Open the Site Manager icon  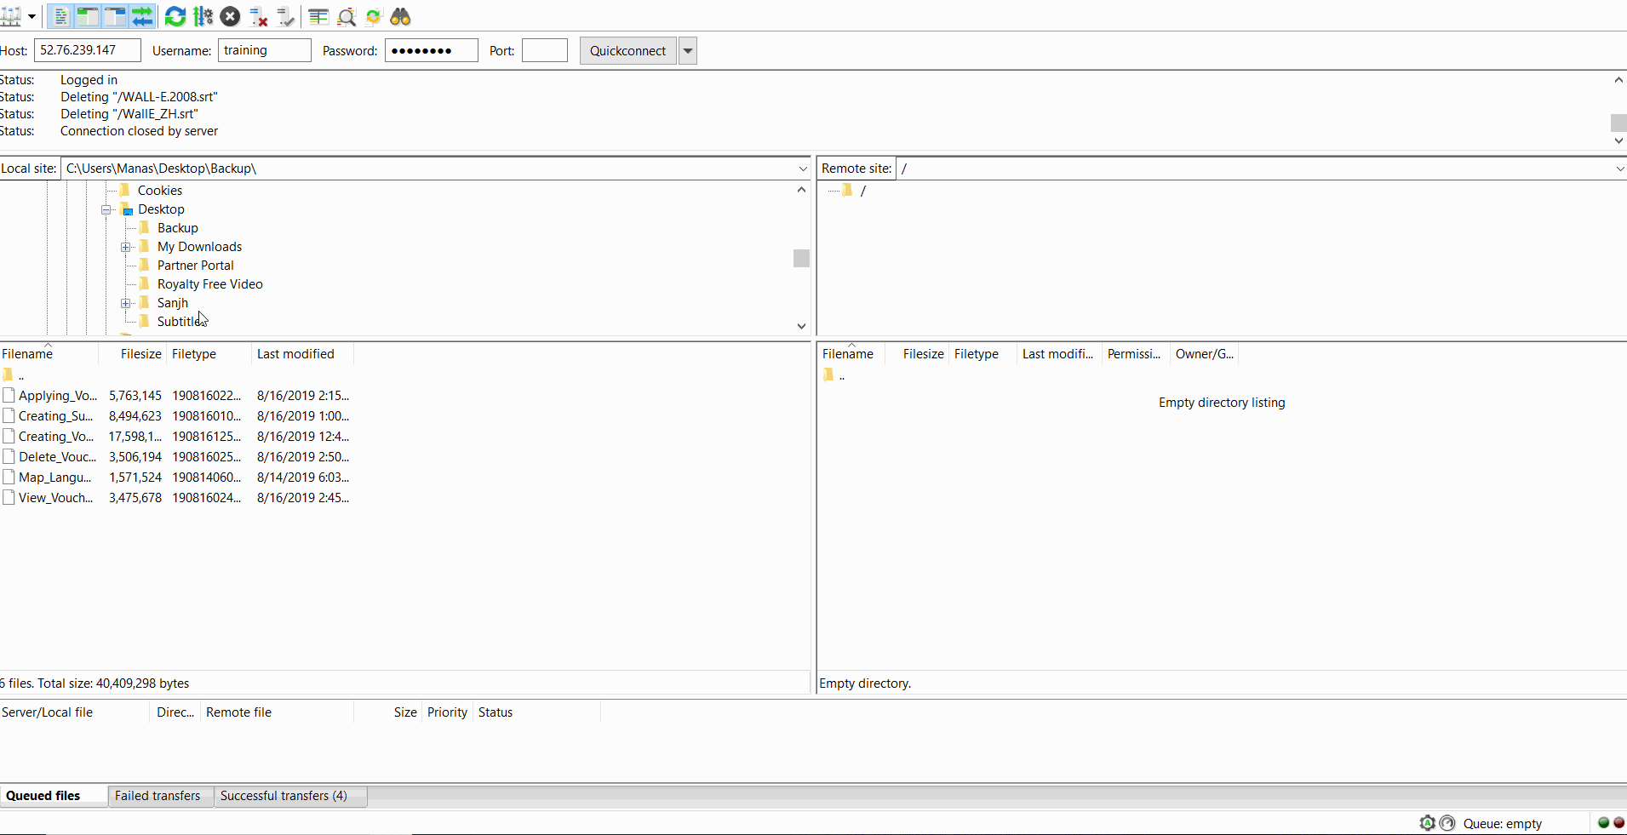(10, 16)
